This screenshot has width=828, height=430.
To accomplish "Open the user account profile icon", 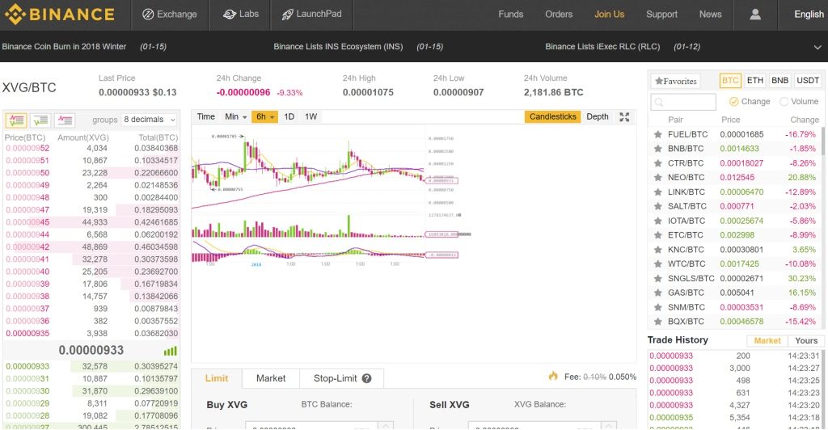I will coord(755,15).
